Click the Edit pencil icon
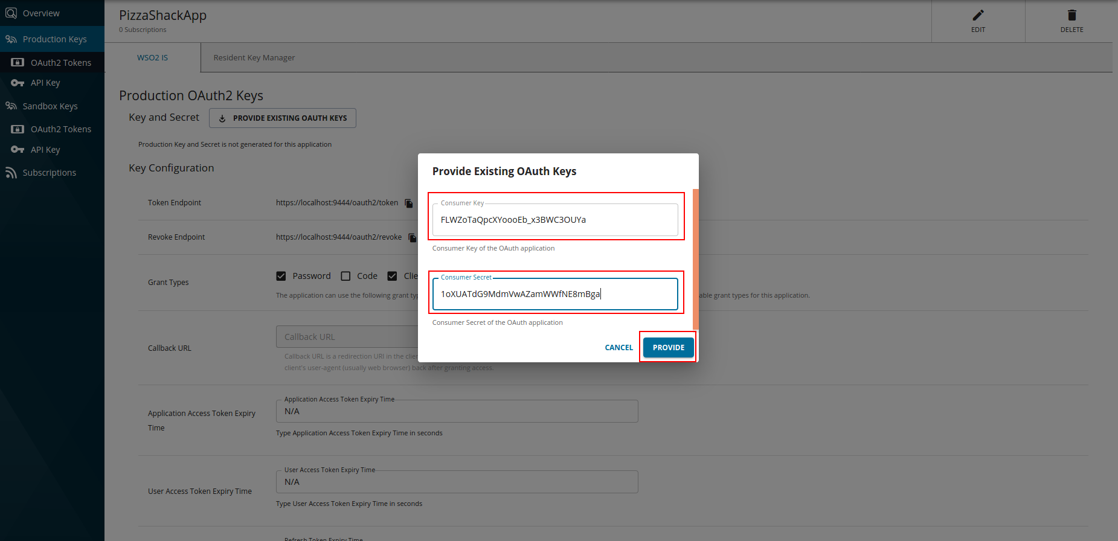Screen dimensions: 1118x541 click(978, 16)
